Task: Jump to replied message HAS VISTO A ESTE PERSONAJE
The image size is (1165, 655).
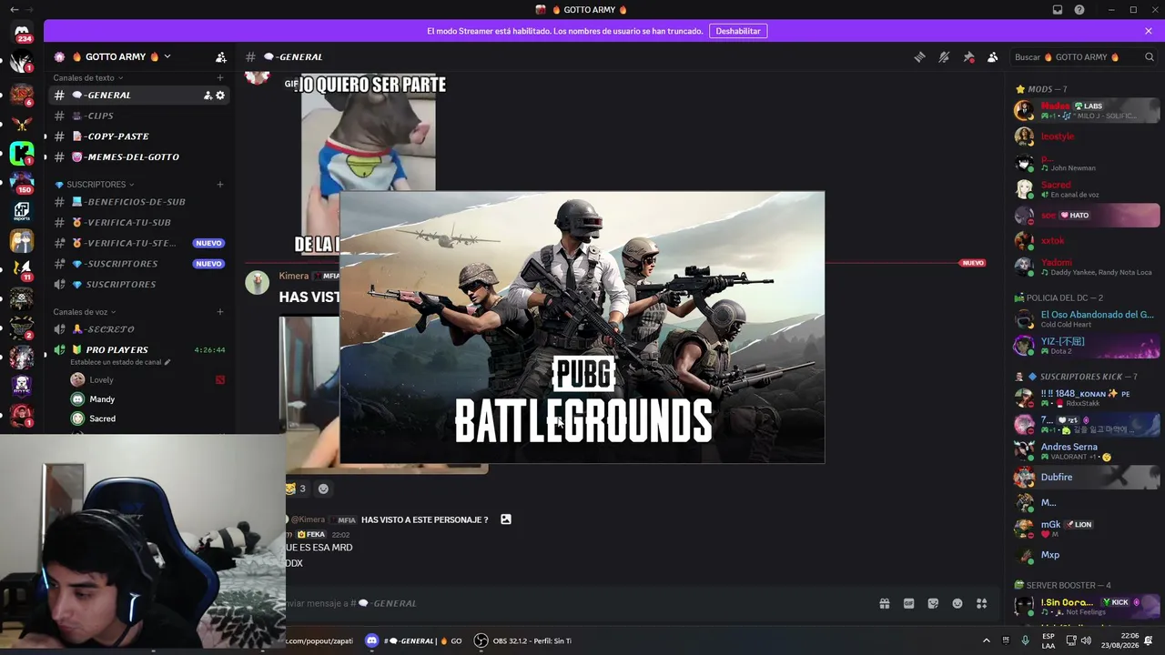Action: [424, 519]
